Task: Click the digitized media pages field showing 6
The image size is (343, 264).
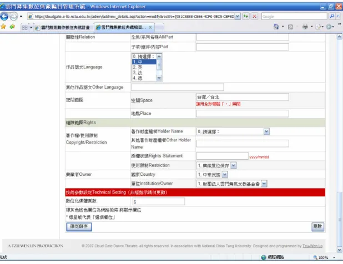Action: tap(159, 201)
